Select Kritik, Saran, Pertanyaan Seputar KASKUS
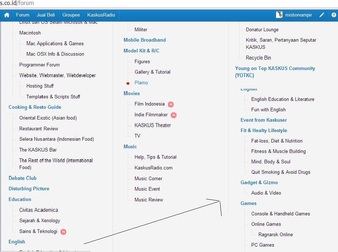This screenshot has height=252, width=338. coord(281,43)
